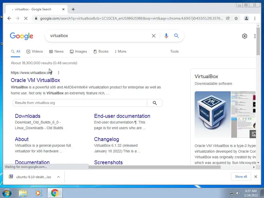Expand the More search filters menu
Viewport: 264px width, 198px height.
click(120, 51)
